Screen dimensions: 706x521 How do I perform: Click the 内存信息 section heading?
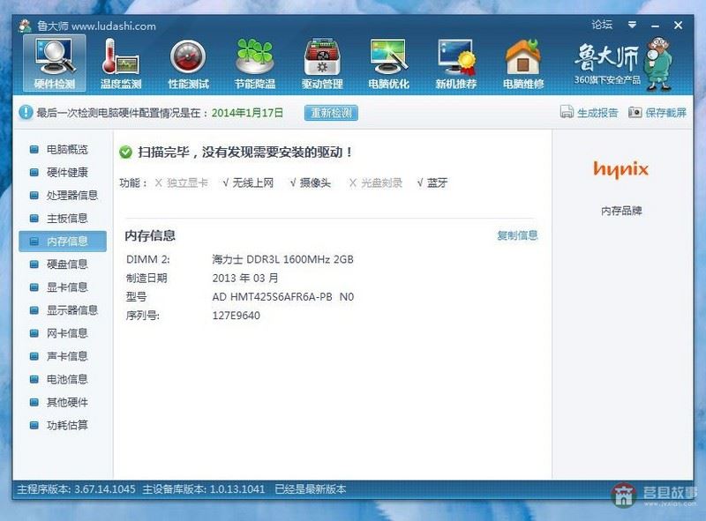(150, 235)
